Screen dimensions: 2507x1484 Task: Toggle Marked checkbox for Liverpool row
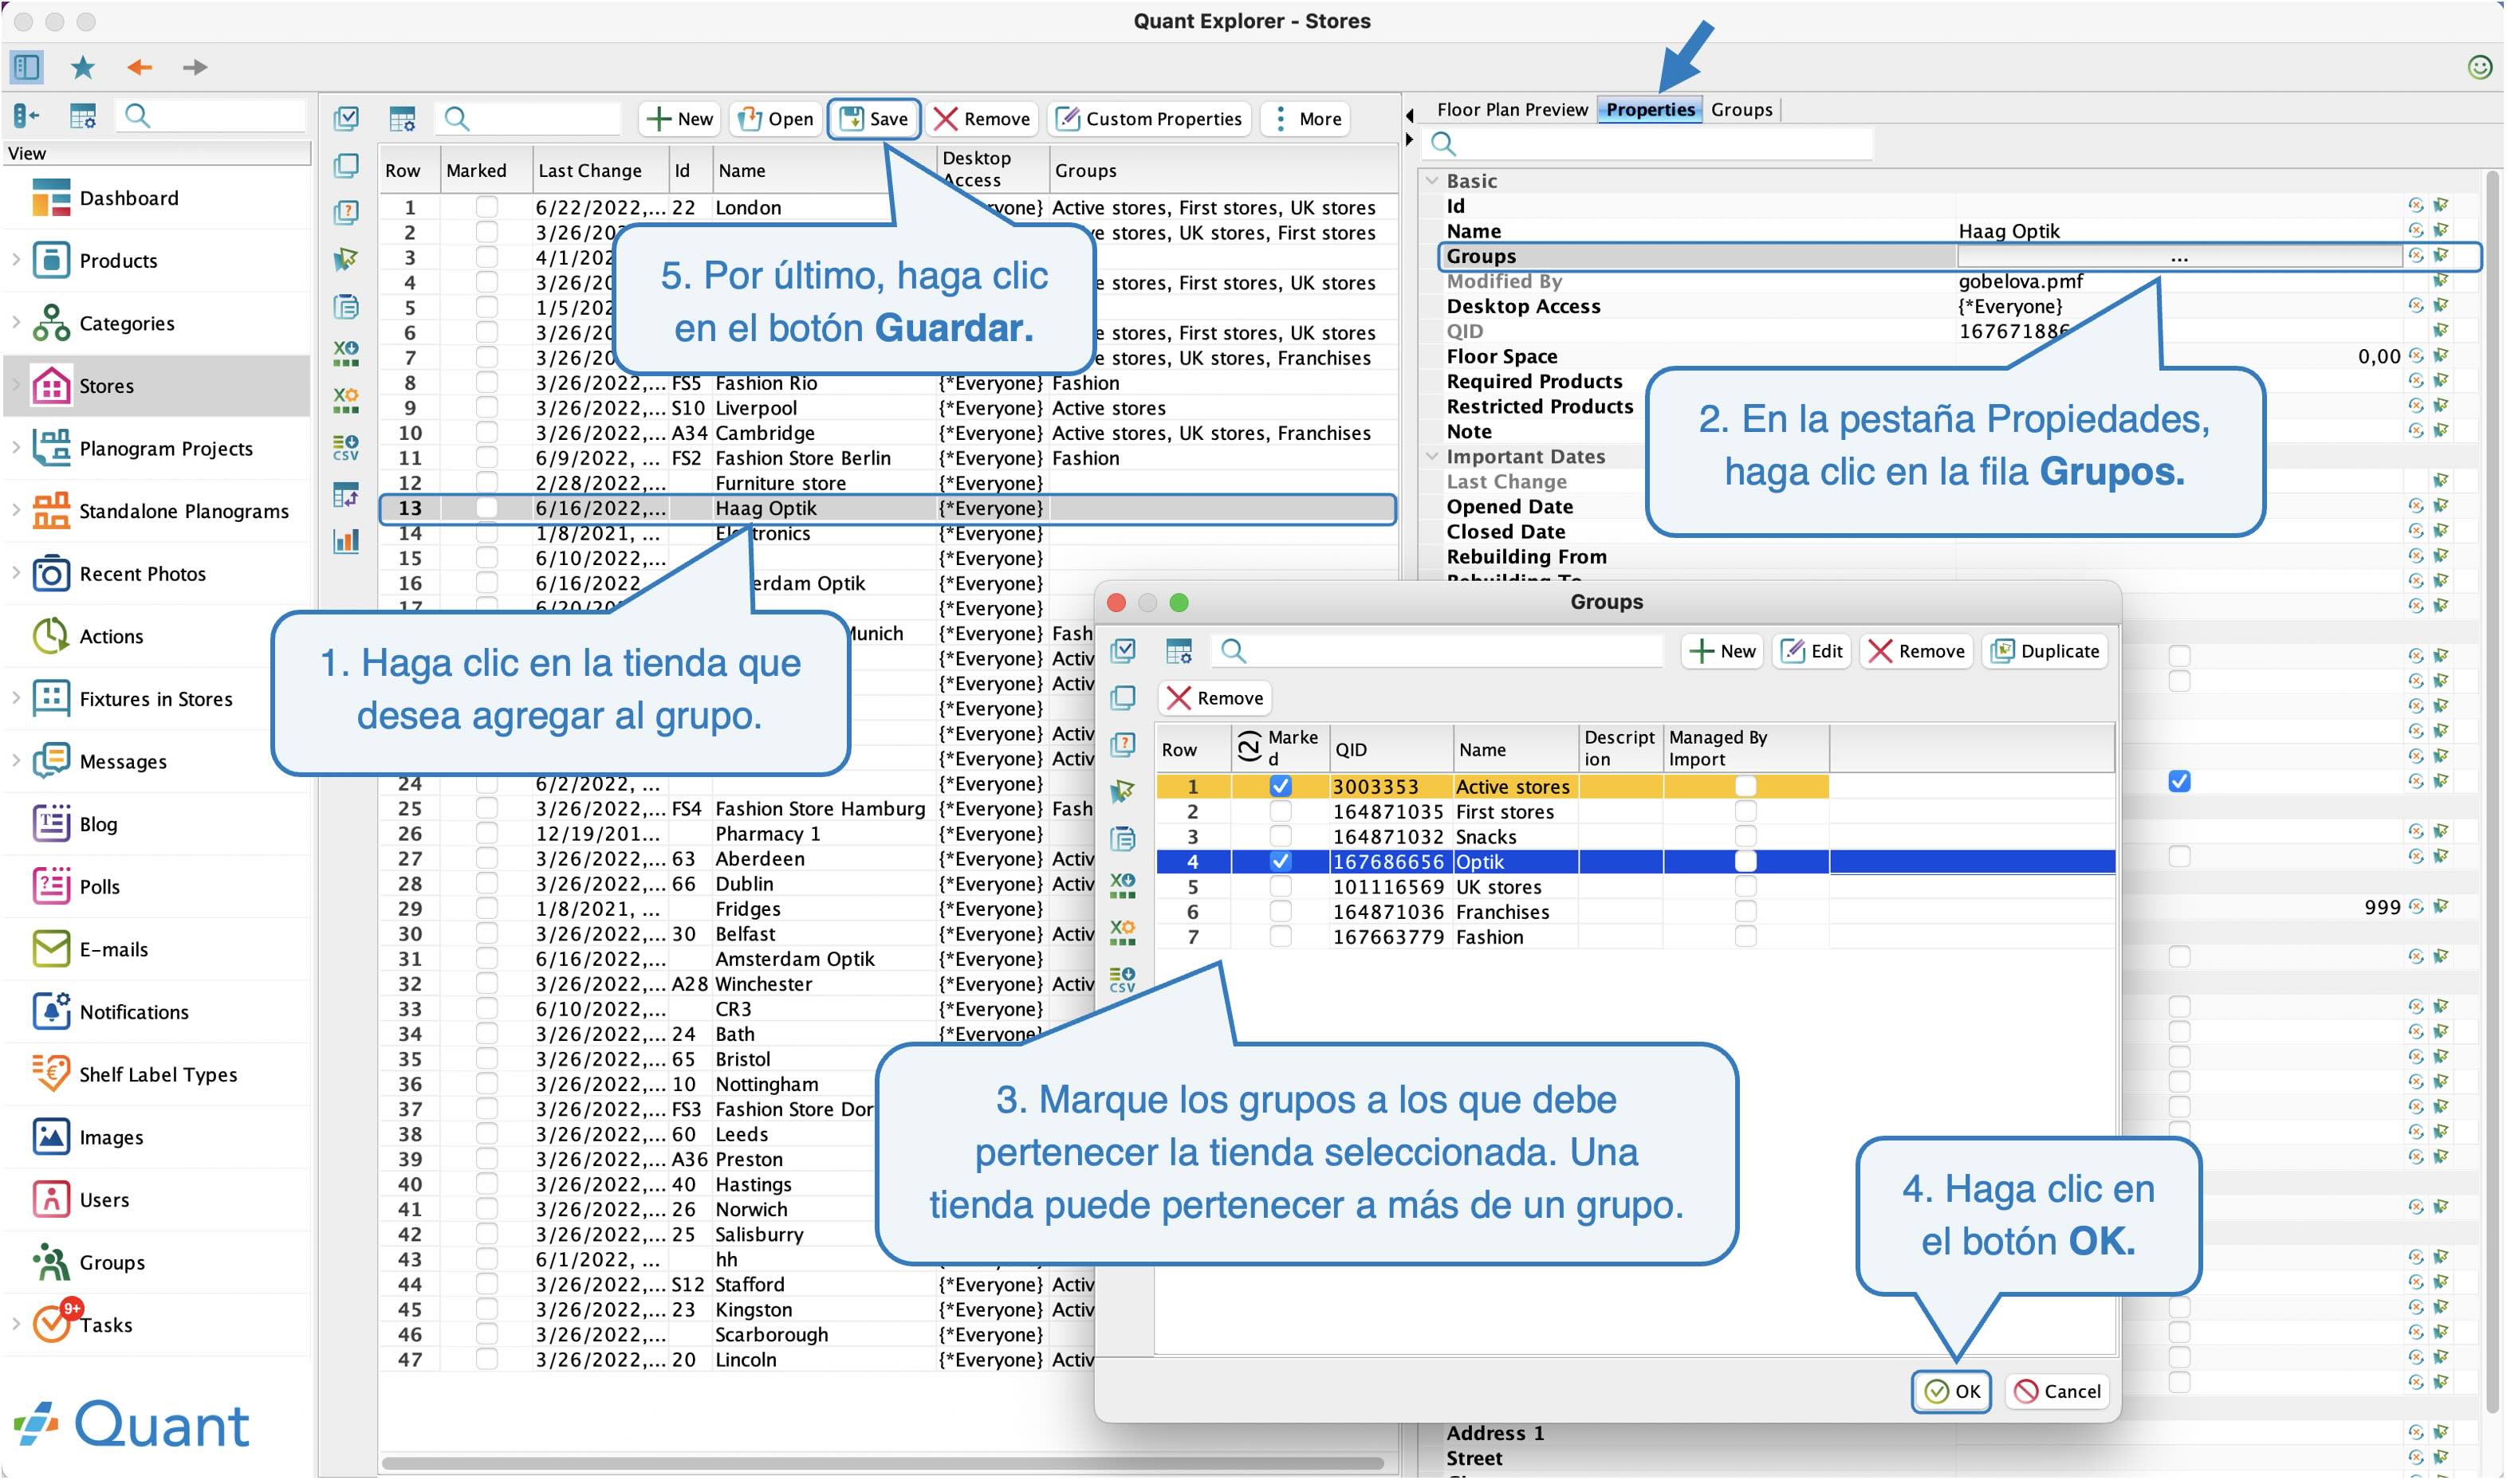tap(486, 408)
